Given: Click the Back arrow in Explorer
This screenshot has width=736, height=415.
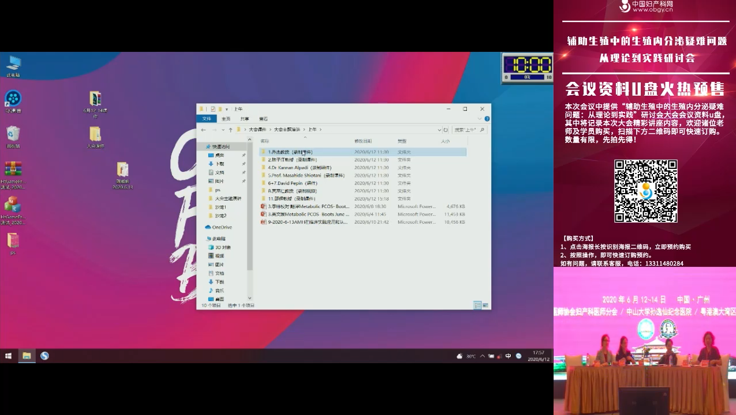Looking at the screenshot, I should (203, 130).
